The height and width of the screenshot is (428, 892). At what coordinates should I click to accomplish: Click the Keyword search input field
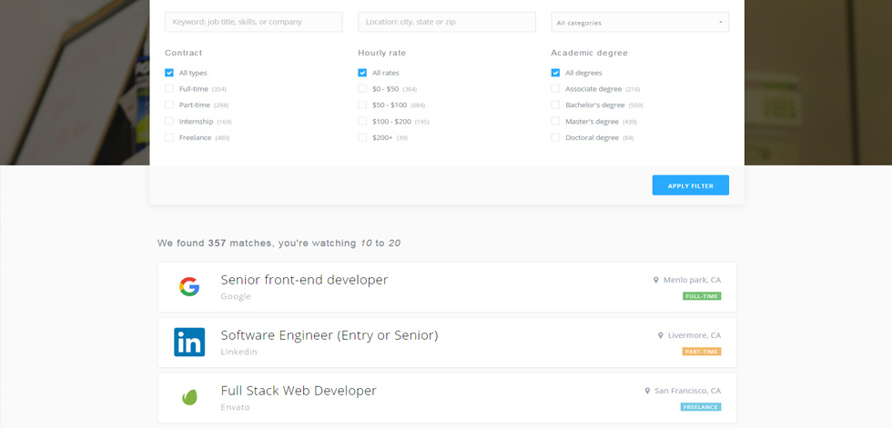pos(254,22)
